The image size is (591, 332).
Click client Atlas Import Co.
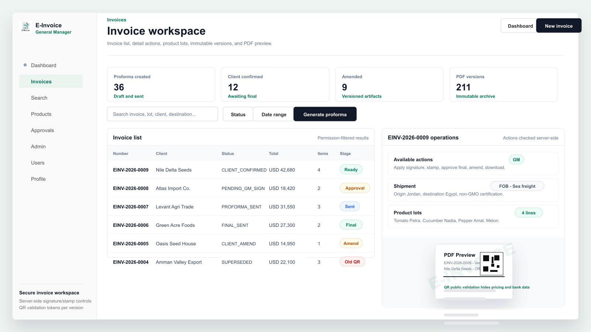point(173,189)
